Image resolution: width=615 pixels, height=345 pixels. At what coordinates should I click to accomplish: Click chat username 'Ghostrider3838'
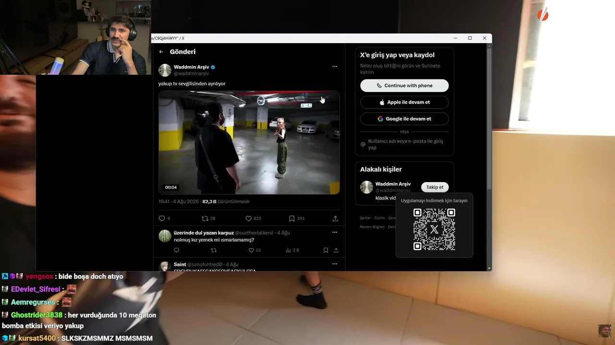tap(37, 315)
